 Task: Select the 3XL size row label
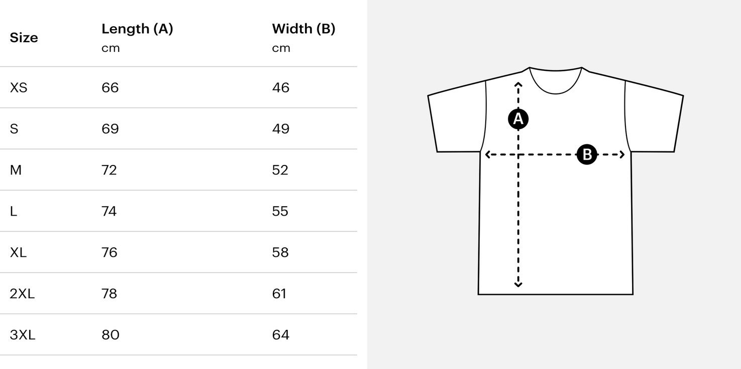click(x=23, y=335)
